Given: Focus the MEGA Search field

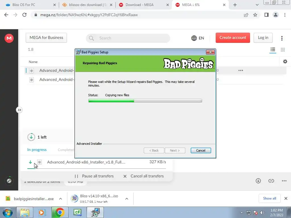Looking at the screenshot, I should coord(128,38).
